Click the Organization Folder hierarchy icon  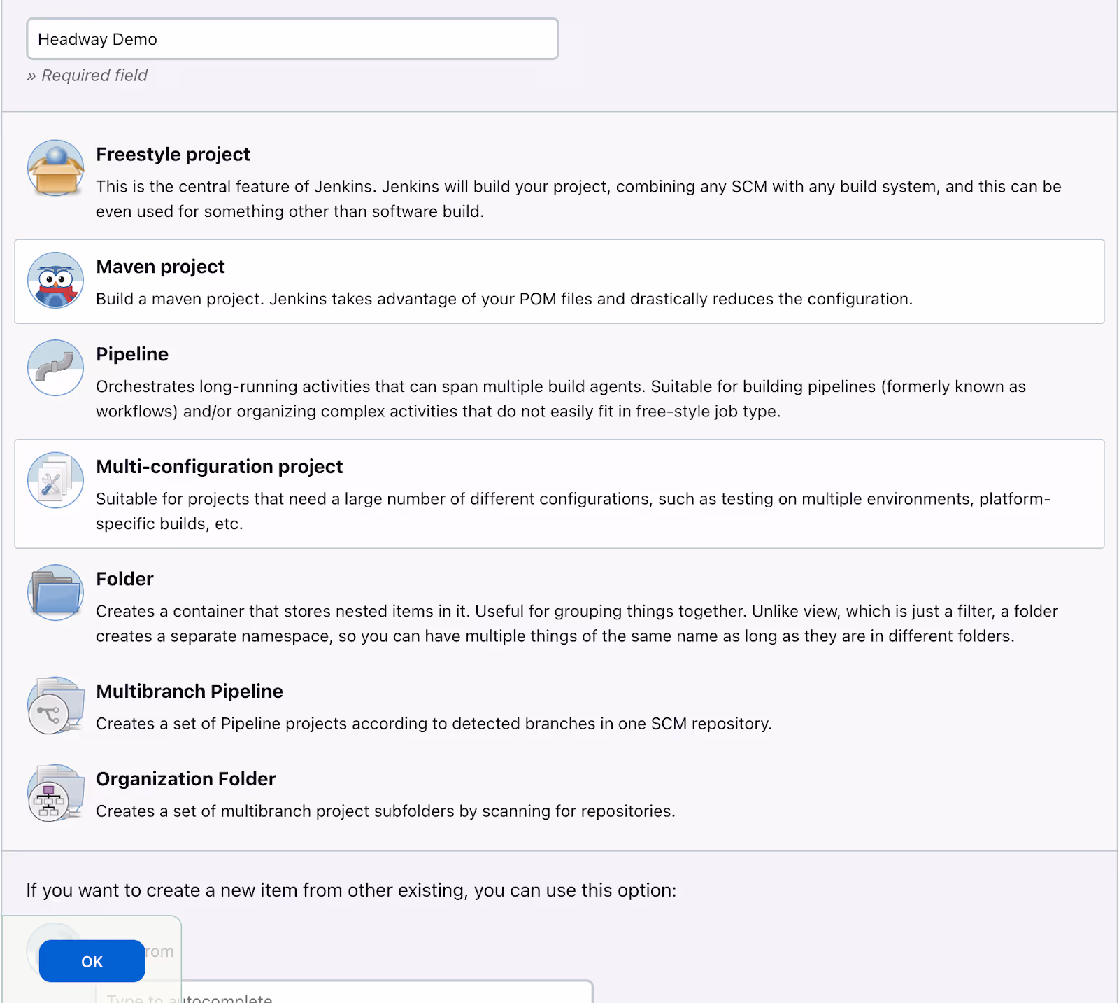[56, 792]
